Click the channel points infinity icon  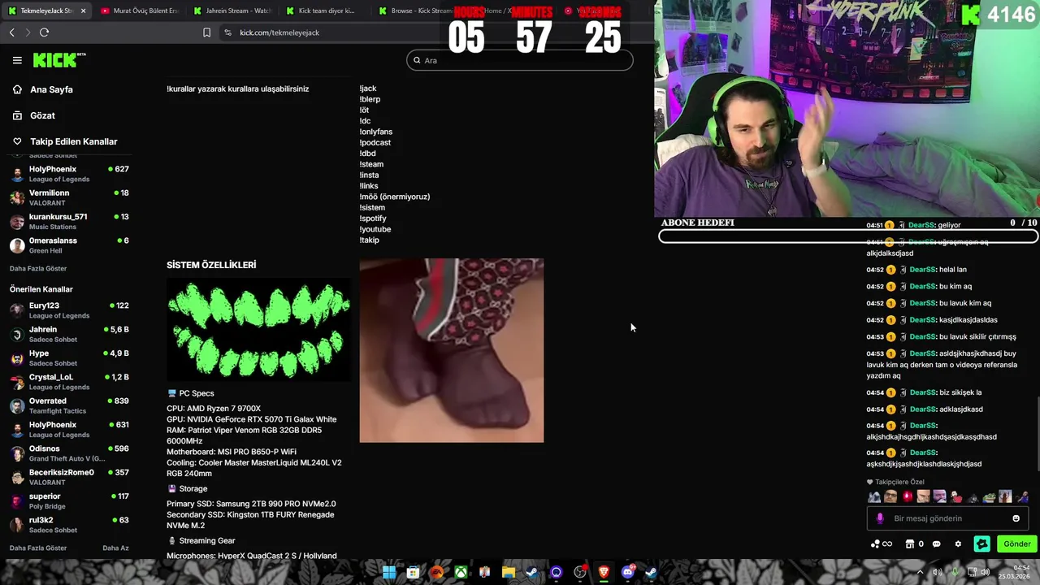pyautogui.click(x=881, y=544)
